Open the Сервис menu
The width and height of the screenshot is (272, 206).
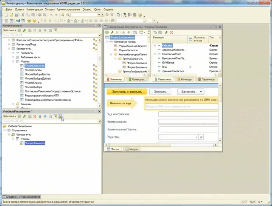87,9
